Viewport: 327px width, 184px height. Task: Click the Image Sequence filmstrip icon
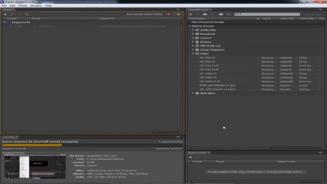197,50
